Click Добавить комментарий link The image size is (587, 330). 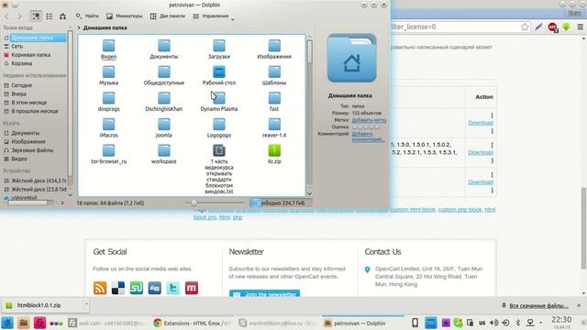click(x=367, y=137)
